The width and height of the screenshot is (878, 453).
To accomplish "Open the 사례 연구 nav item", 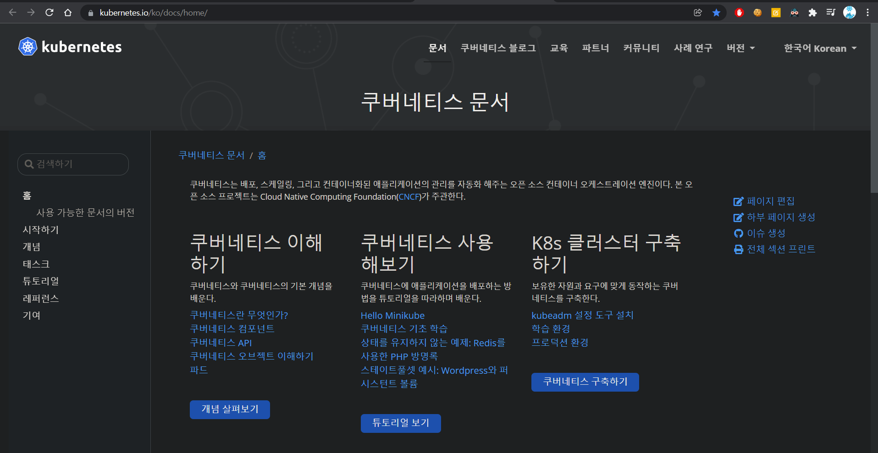I will point(693,48).
